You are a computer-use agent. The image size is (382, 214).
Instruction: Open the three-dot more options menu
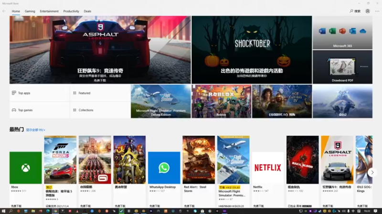coord(377,11)
